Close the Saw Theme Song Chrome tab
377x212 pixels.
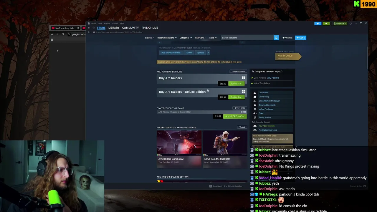pos(78,28)
